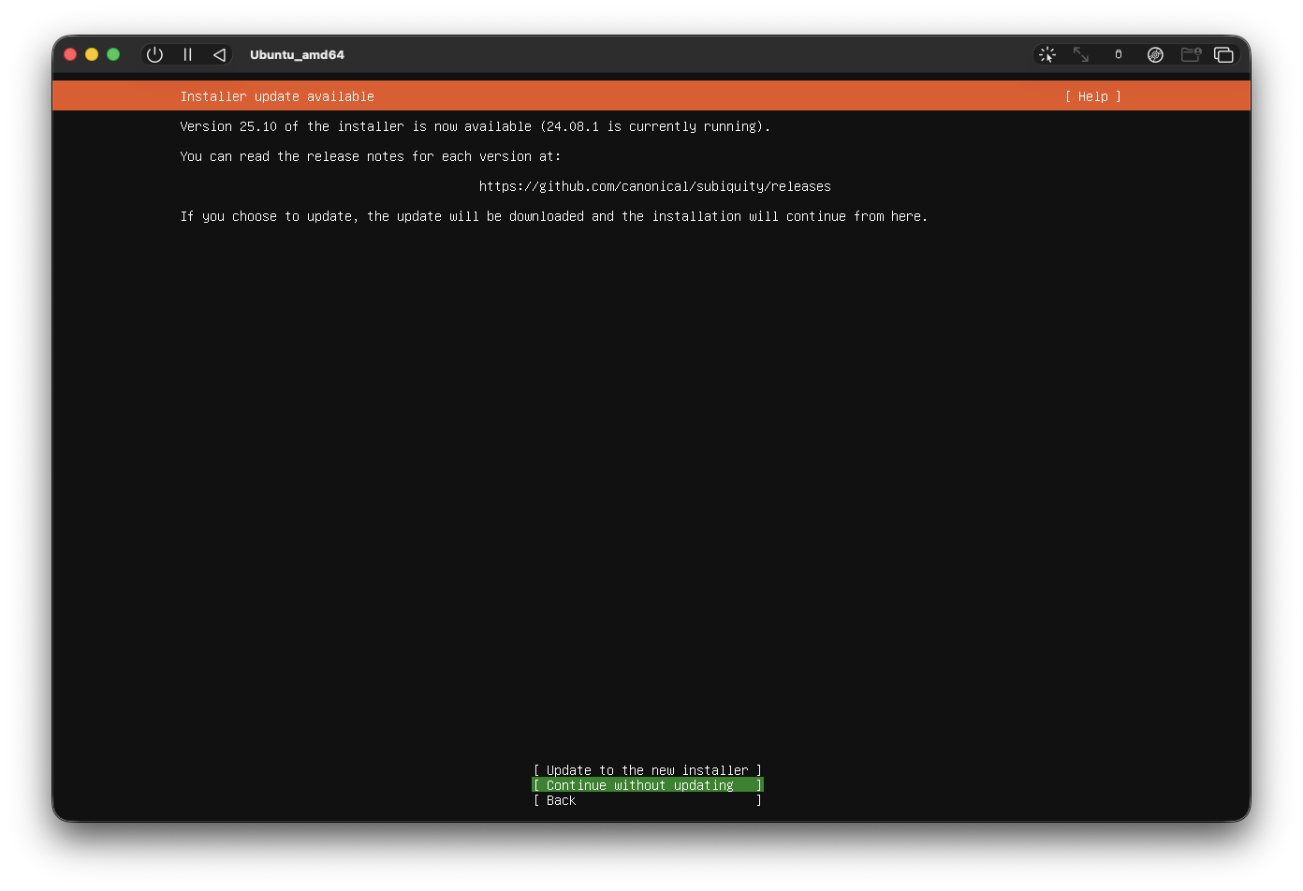Toggle capture mouse cursor icon

(1047, 54)
